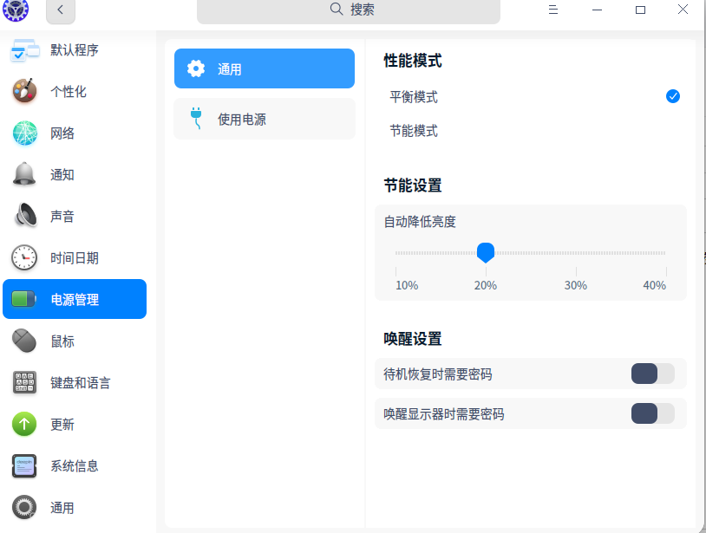Select 系统信息 label in sidebar

click(75, 466)
